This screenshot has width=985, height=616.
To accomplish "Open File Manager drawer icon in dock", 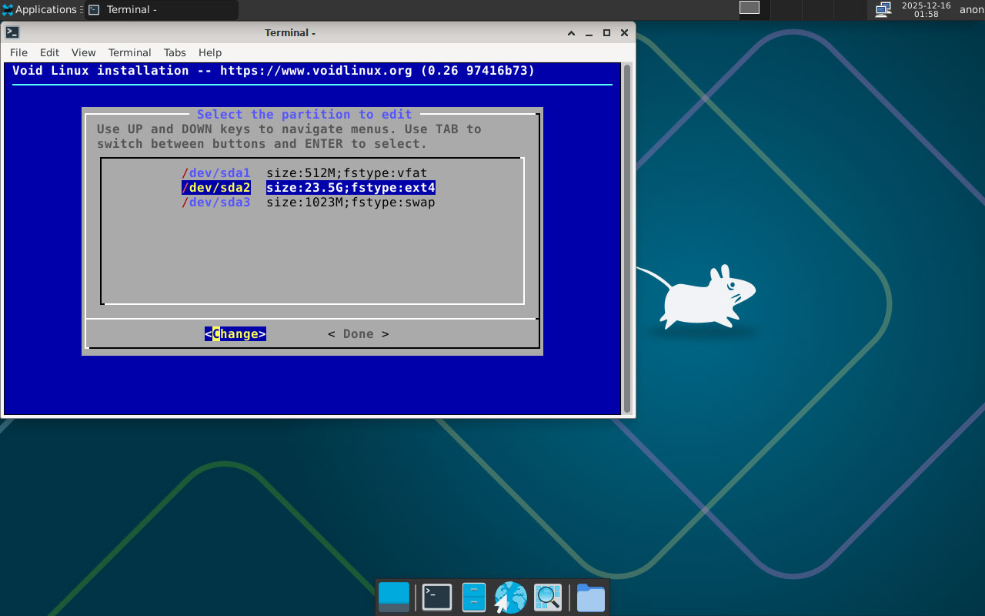I will [473, 598].
